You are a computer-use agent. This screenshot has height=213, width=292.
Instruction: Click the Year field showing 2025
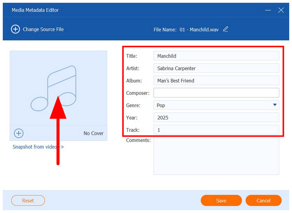click(x=216, y=117)
